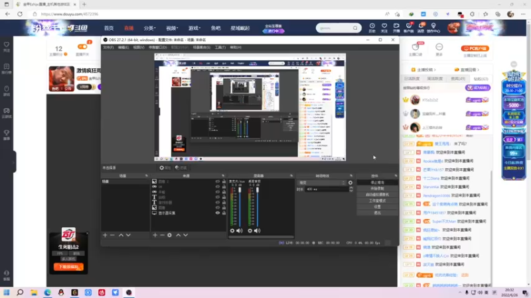Increase transition duration with stepper arrow

[351, 188]
